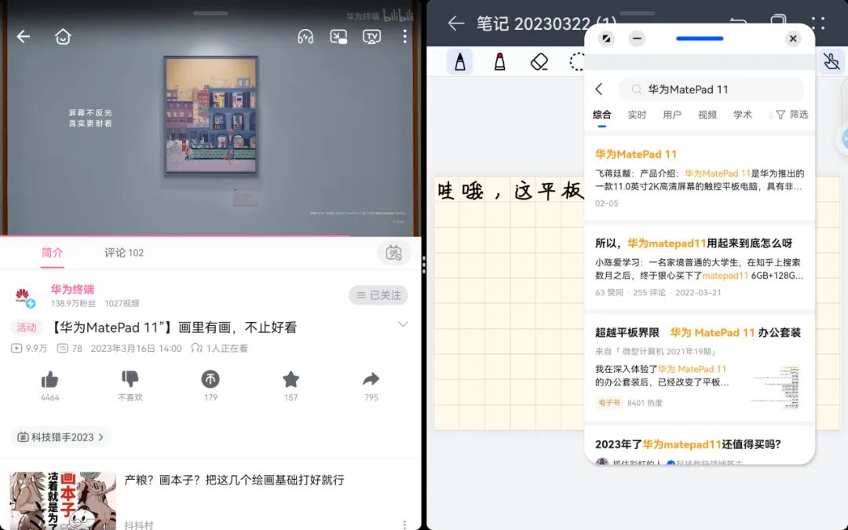Select the lasso selection tool
Image resolution: width=848 pixels, height=530 pixels.
578,61
